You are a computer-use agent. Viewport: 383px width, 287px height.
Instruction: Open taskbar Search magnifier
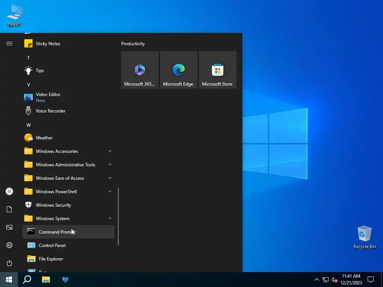(x=27, y=280)
